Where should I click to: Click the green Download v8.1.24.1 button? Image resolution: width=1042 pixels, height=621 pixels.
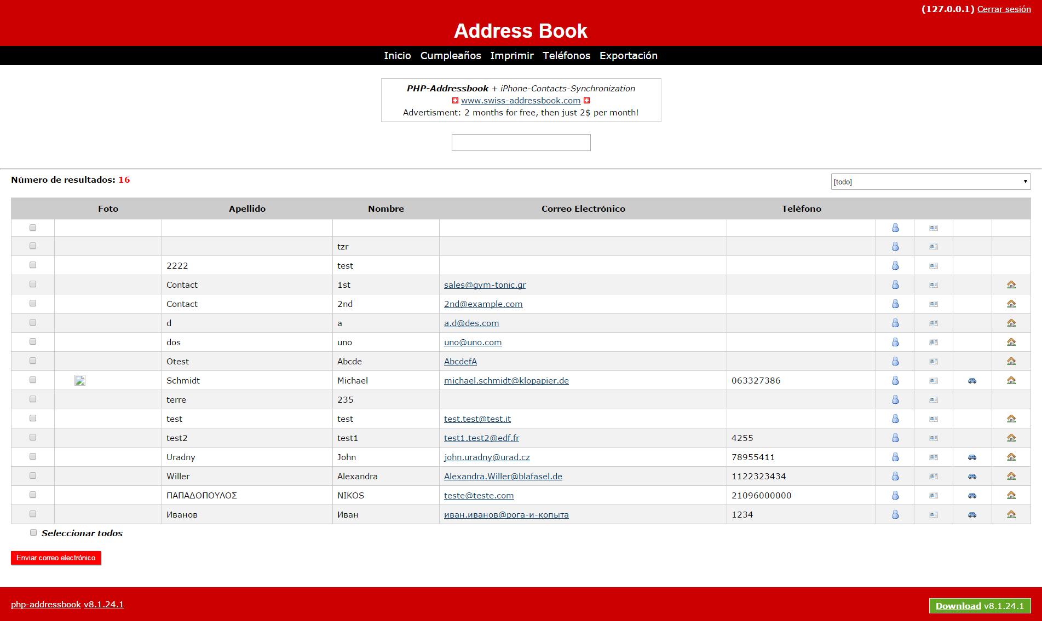tap(980, 606)
